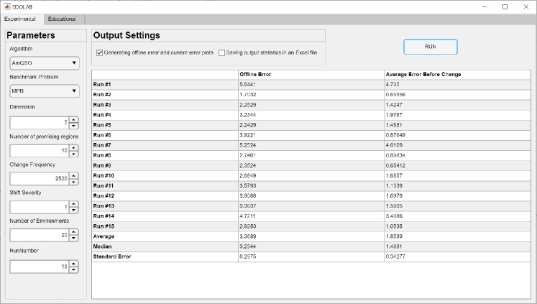Click the RunNumber input field
Image resolution: width=537 pixels, height=304 pixels.
[x=40, y=267]
